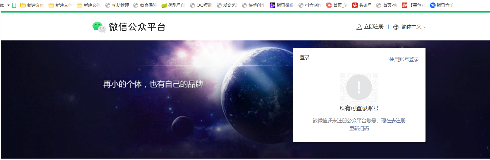Open the 腾讯微视 bookmark
This screenshot has height=160, width=490.
coord(282,5)
